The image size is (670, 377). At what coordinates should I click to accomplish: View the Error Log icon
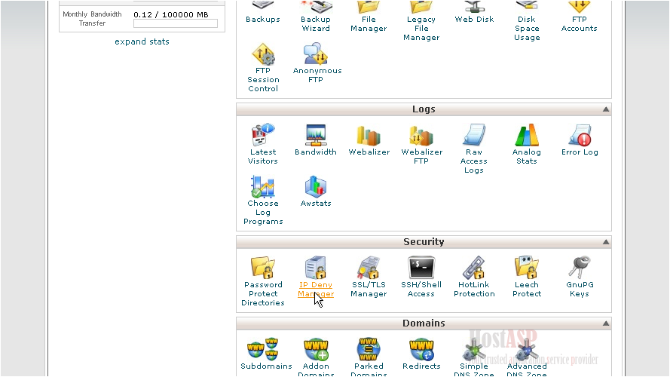pyautogui.click(x=580, y=136)
